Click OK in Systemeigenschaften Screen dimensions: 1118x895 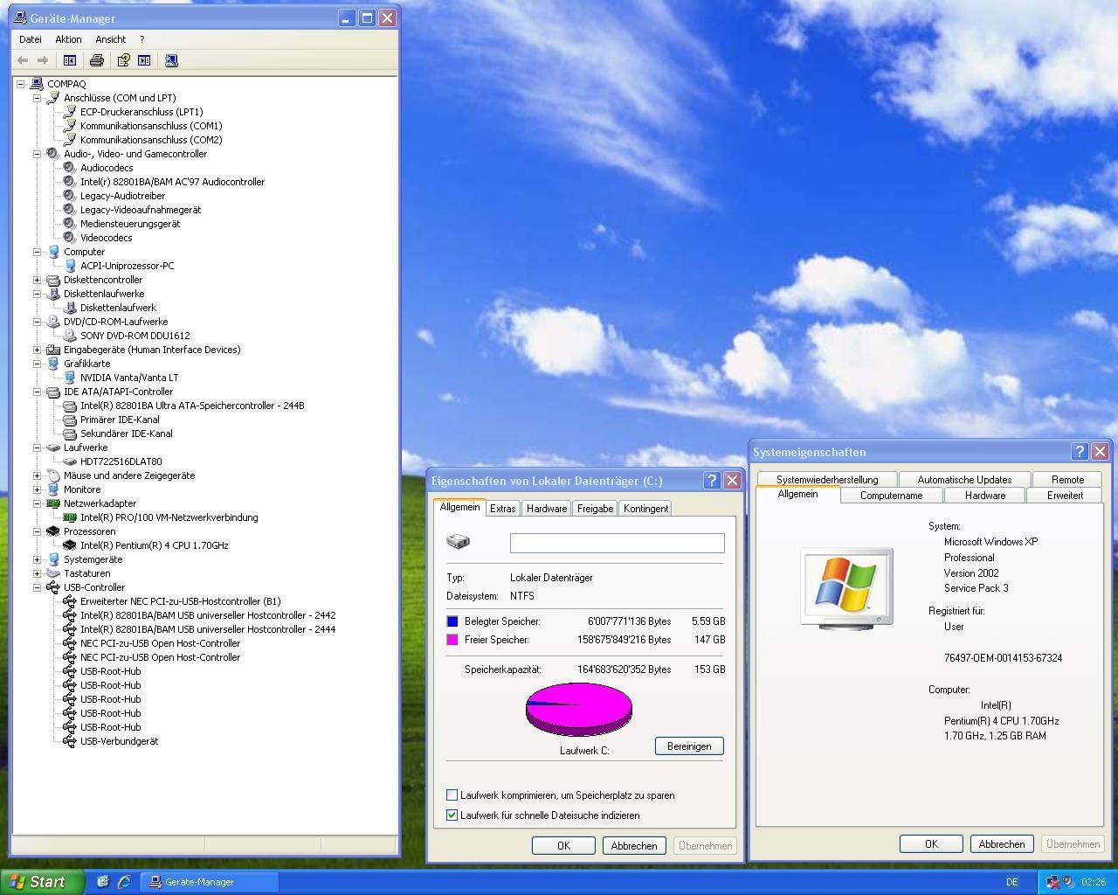pos(931,844)
